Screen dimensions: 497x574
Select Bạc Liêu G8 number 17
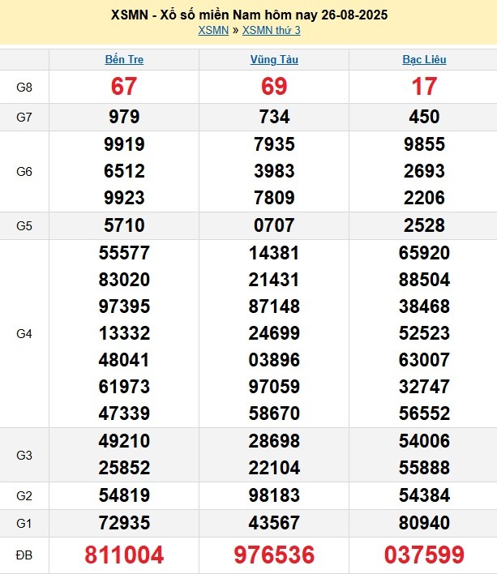pyautogui.click(x=424, y=87)
